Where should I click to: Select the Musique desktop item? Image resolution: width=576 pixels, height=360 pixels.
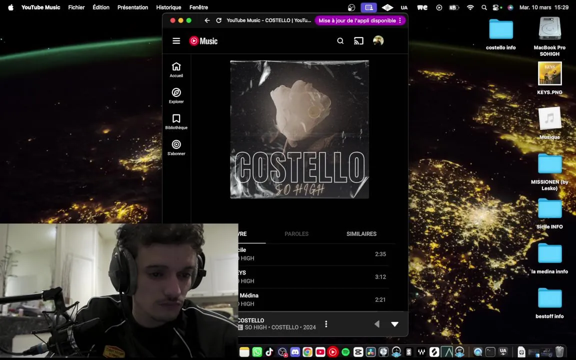pyautogui.click(x=549, y=123)
